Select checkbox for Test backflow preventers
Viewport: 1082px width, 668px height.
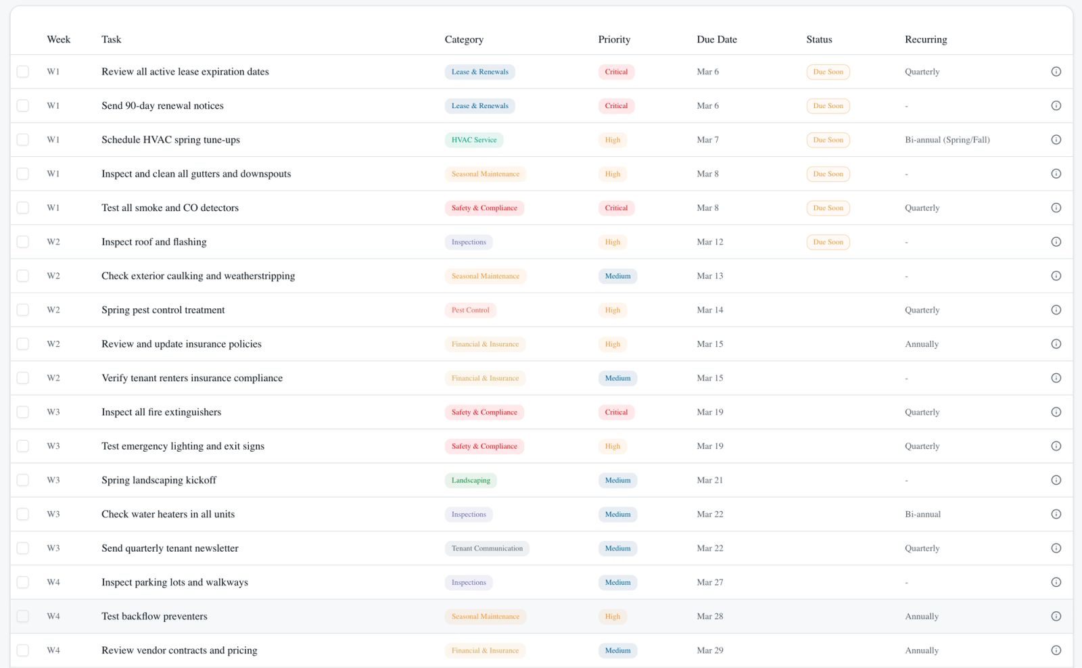[23, 616]
